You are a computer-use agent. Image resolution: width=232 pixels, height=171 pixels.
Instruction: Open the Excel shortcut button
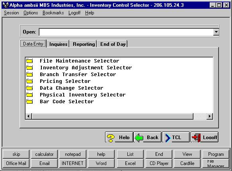point(130,163)
